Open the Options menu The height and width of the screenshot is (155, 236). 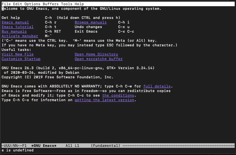32,4
